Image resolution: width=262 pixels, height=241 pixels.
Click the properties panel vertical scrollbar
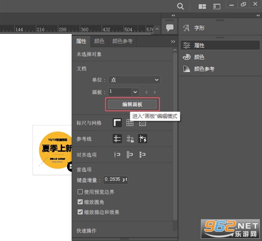coord(175,137)
